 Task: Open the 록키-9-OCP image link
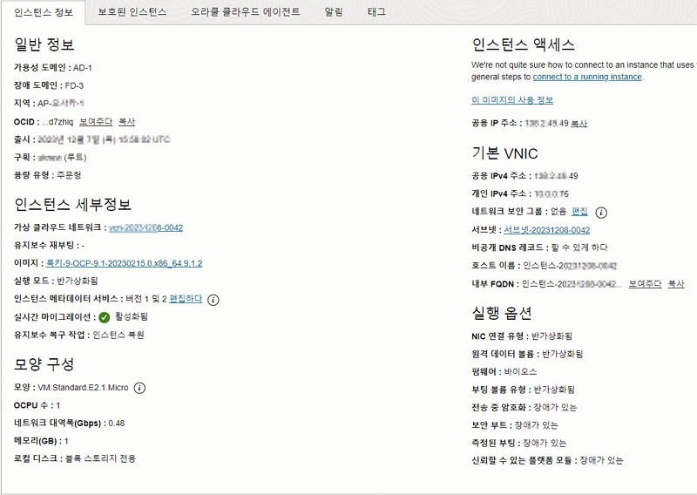[125, 263]
